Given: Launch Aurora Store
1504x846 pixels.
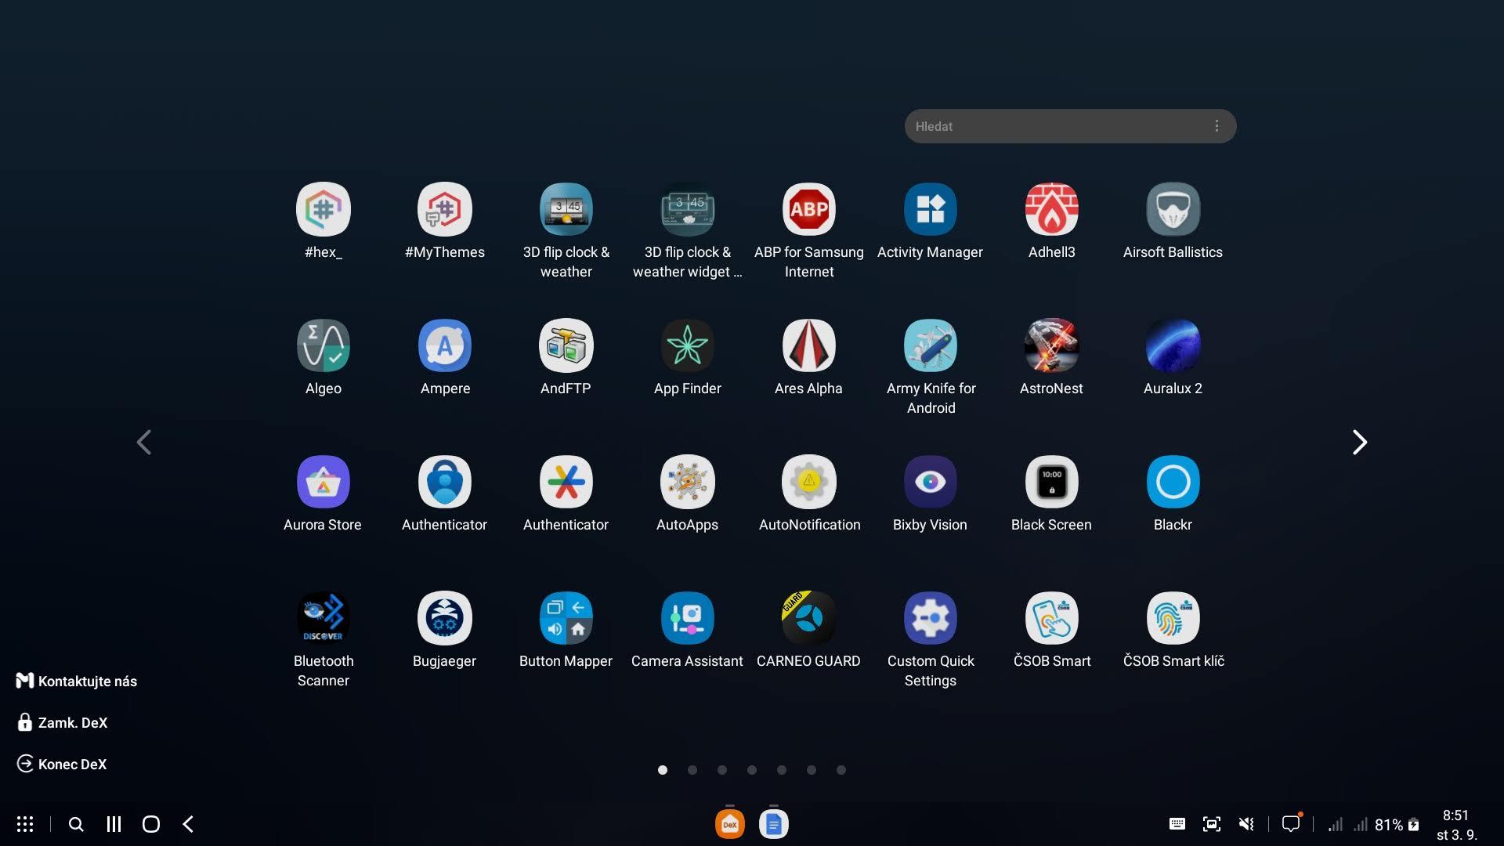Looking at the screenshot, I should 323,482.
